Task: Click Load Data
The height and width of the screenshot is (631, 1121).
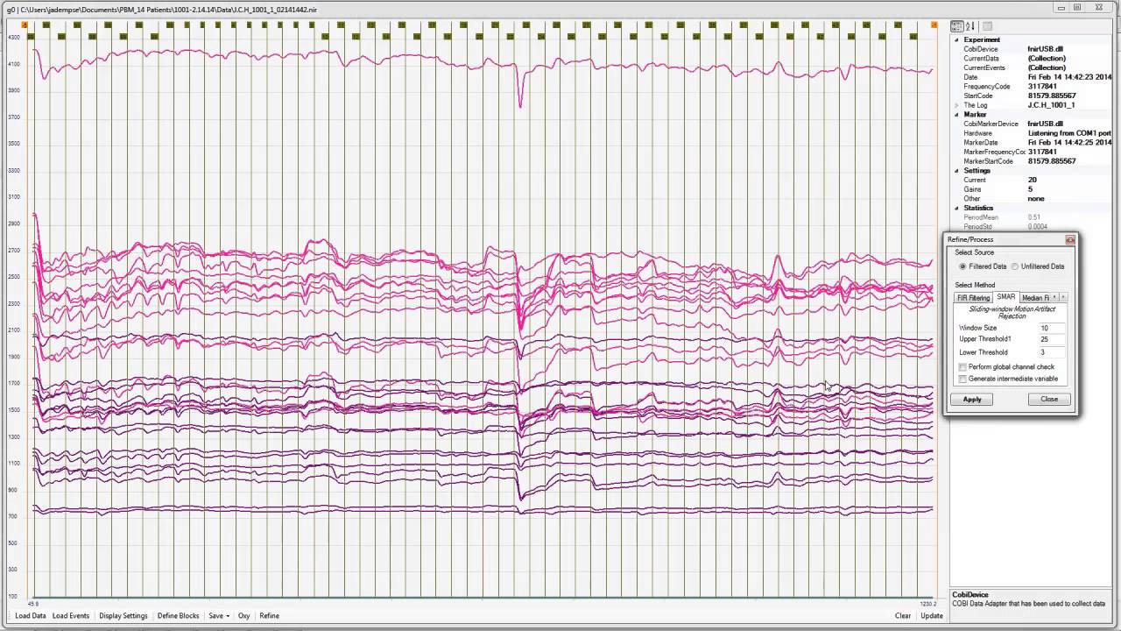Action: (31, 616)
